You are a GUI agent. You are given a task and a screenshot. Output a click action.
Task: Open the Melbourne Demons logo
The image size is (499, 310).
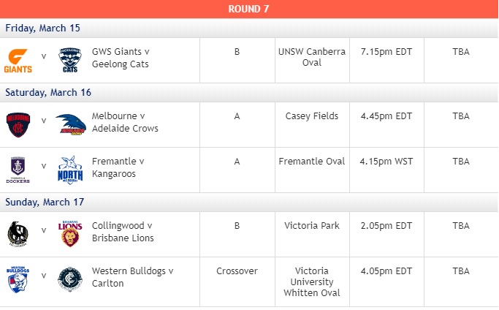[x=18, y=124]
